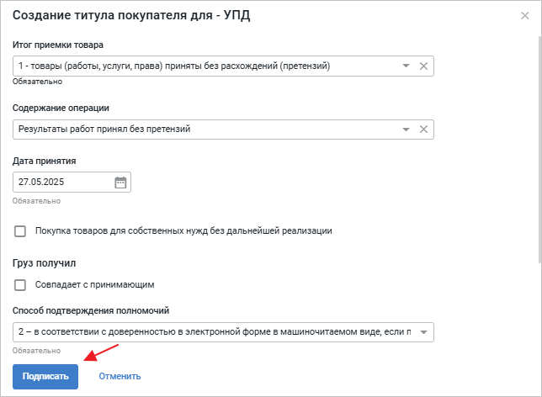Clear the 'Содержание операции' value
The height and width of the screenshot is (397, 542).
click(x=423, y=130)
